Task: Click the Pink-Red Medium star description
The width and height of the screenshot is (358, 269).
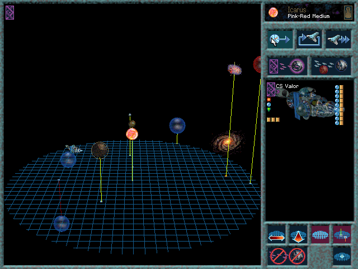Action: point(309,16)
